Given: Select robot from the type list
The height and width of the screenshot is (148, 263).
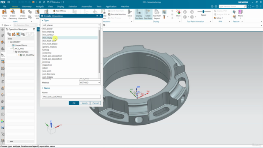Looking at the screenshot, I should (x=70, y=68).
